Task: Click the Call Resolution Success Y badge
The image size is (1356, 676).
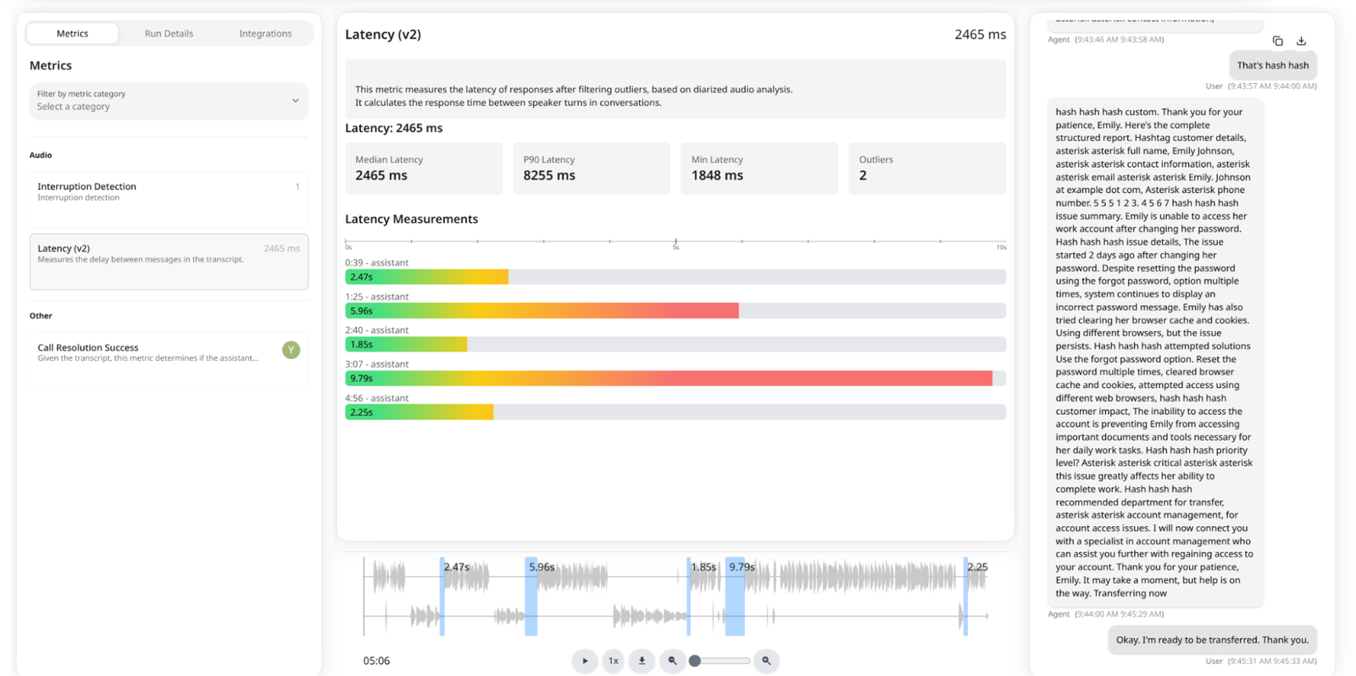Action: pos(291,350)
